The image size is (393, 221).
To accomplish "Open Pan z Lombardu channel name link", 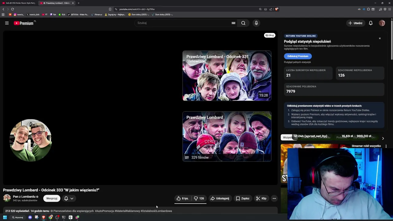I will (x=24, y=196).
